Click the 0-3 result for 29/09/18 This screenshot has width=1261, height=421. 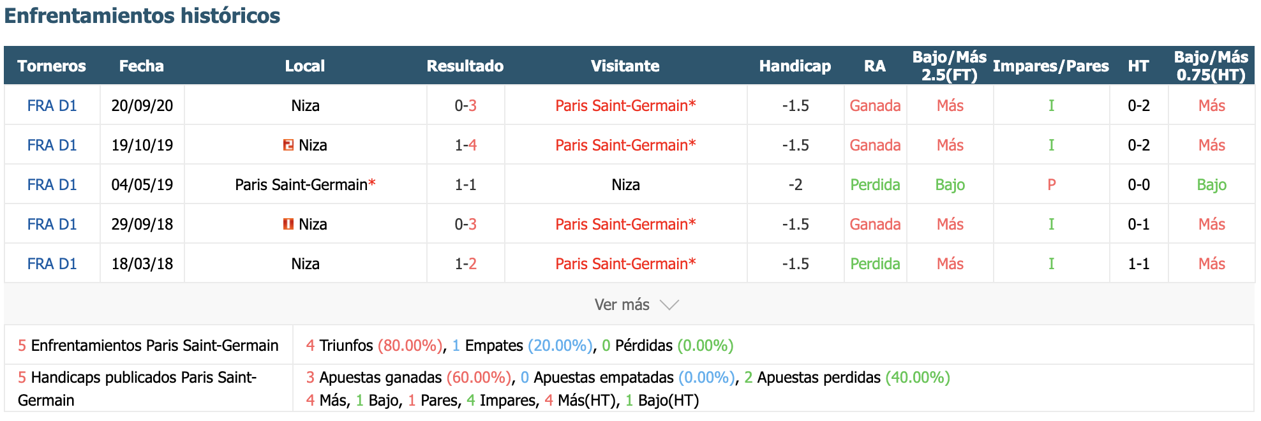[x=465, y=224]
